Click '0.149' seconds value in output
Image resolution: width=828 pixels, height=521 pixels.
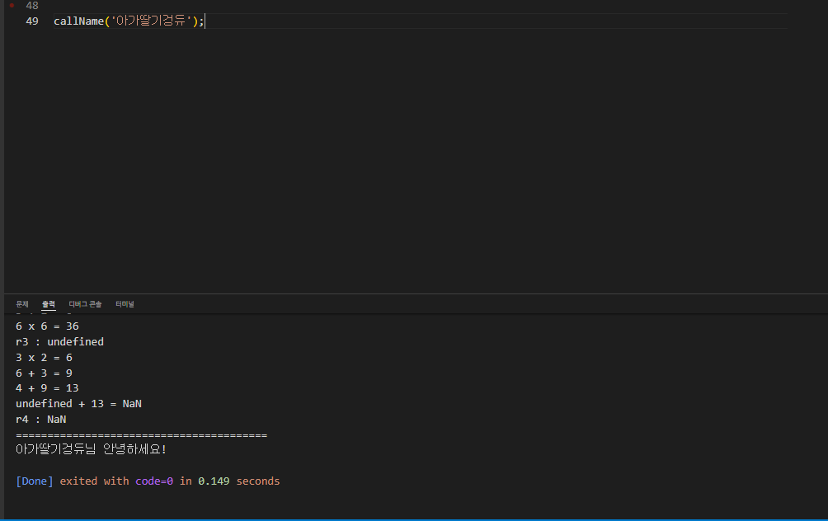[214, 481]
